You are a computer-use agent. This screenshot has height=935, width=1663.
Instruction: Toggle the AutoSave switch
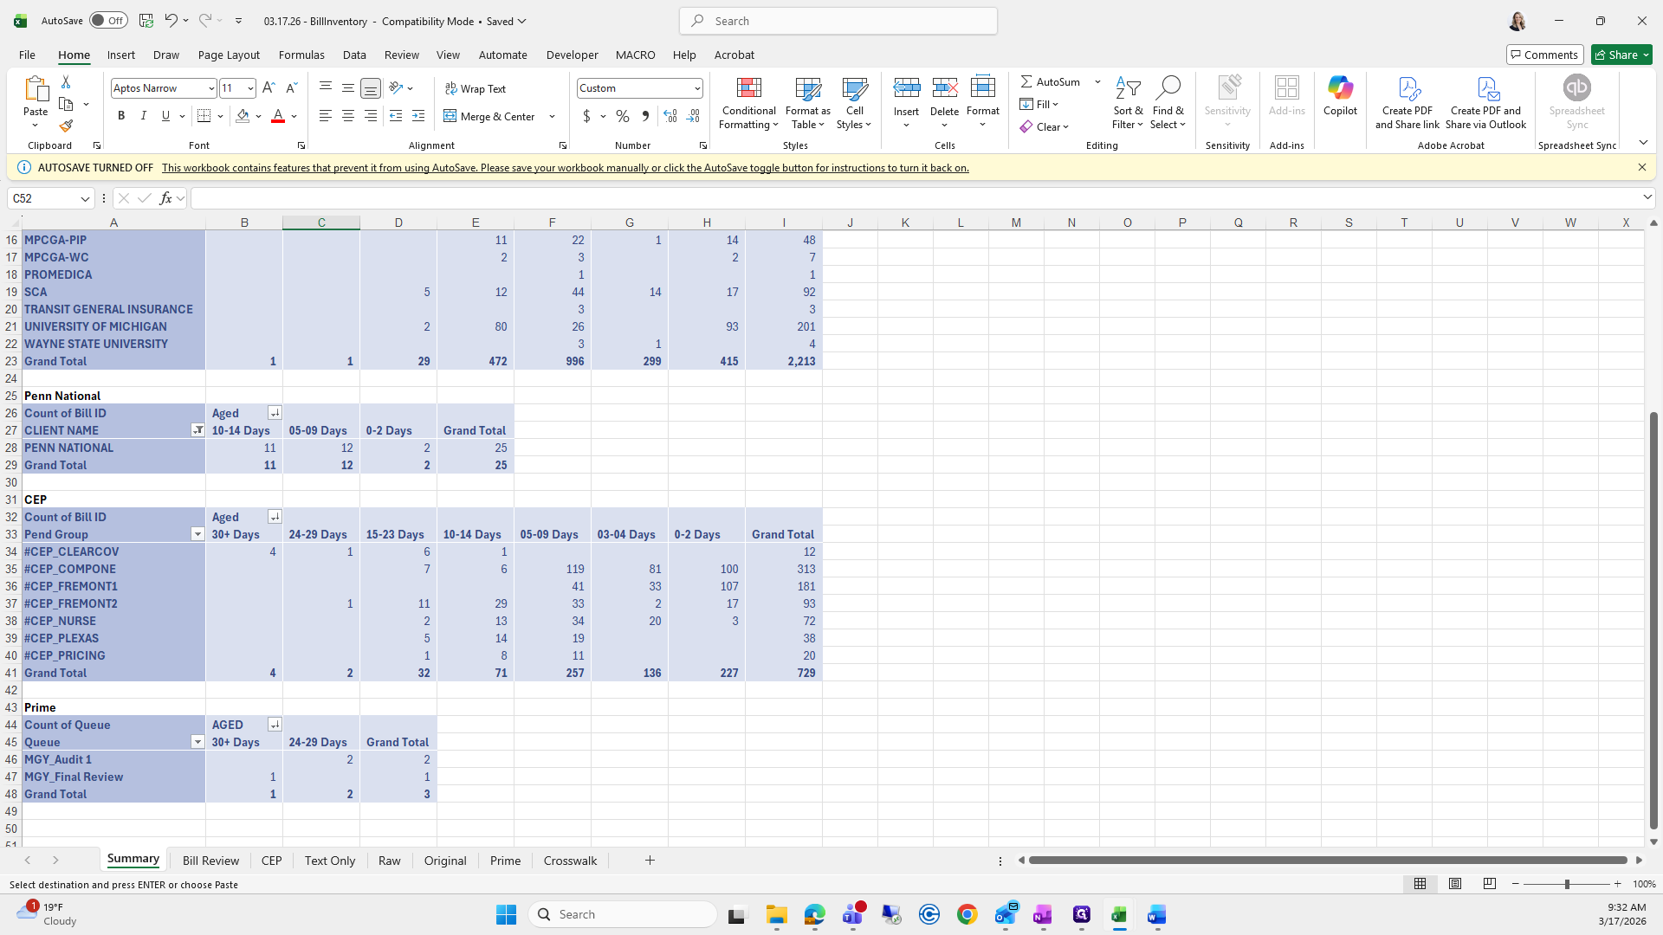pyautogui.click(x=108, y=21)
